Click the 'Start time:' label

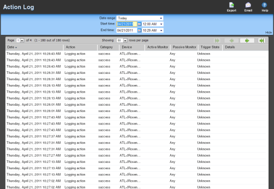108,24
